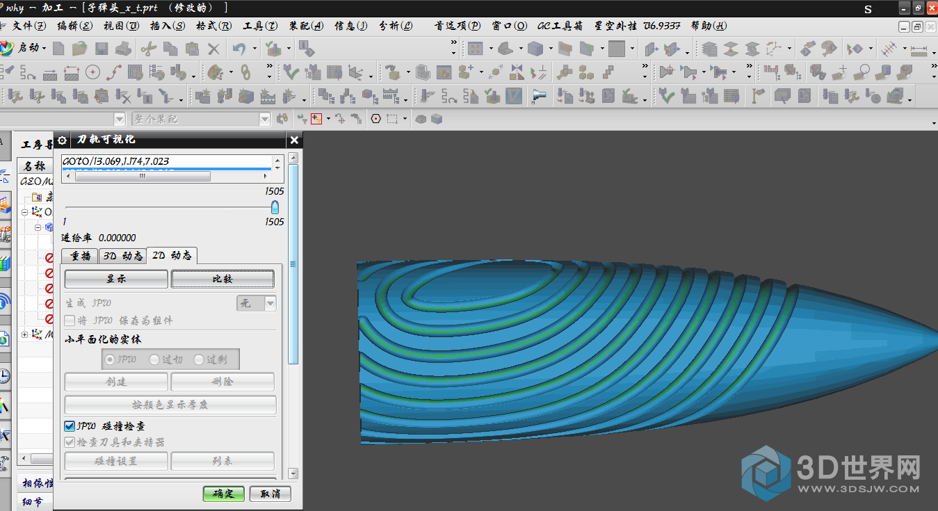938x511 pixels.
Task: Click the chain link icon
Action: [x=245, y=72]
